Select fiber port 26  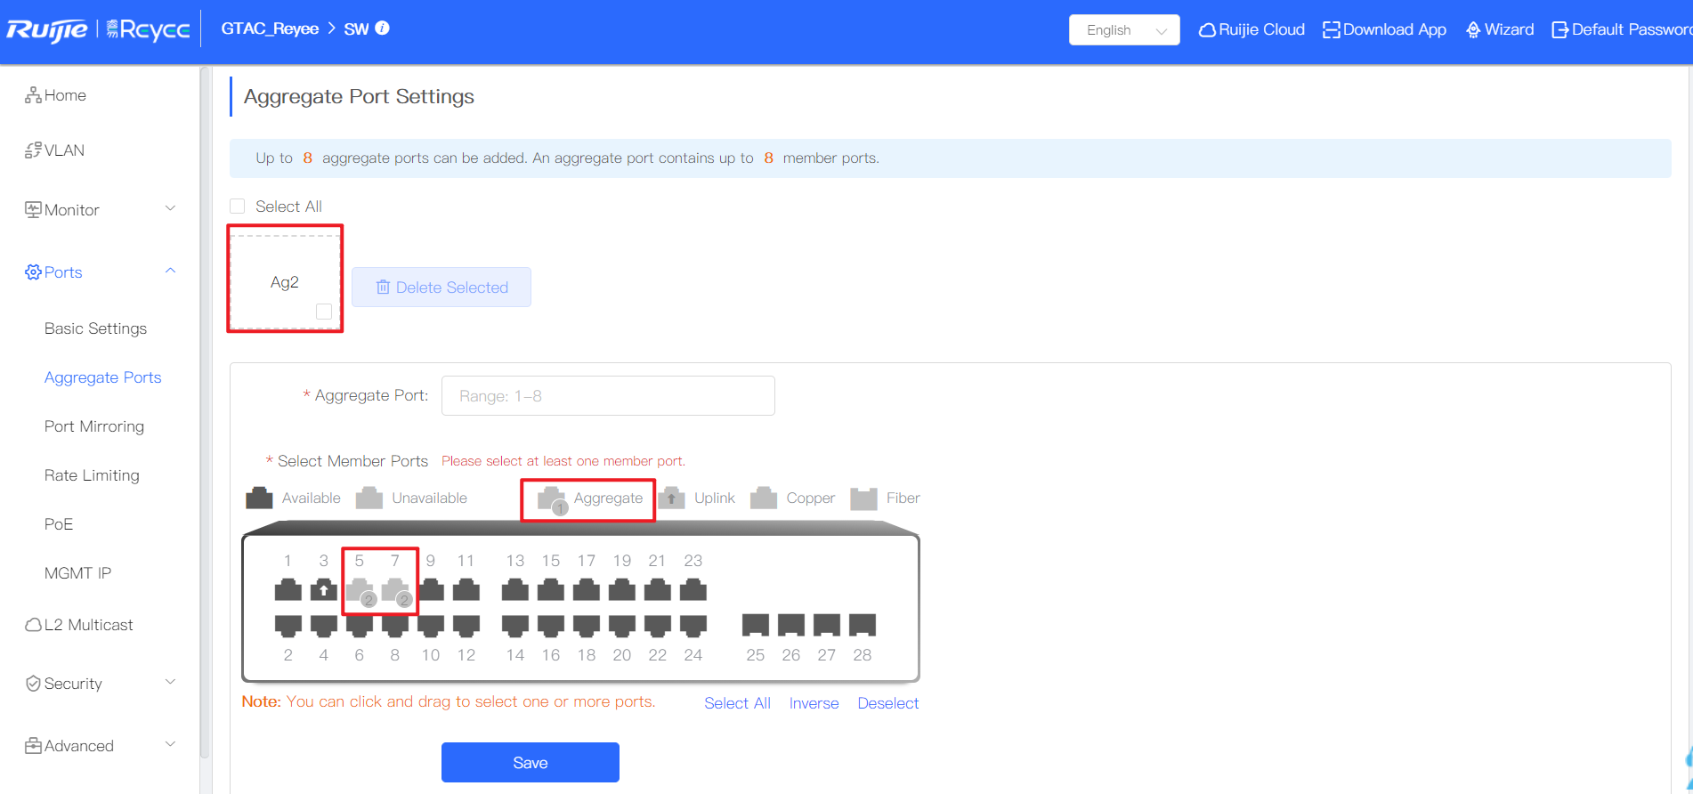pyautogui.click(x=791, y=625)
